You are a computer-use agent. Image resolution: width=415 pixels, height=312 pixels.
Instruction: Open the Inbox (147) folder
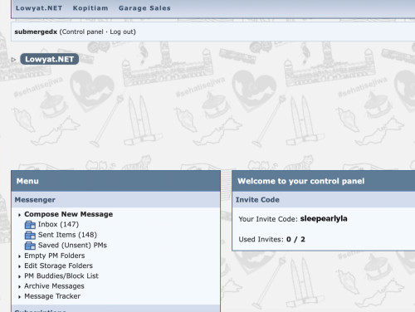[x=58, y=224]
